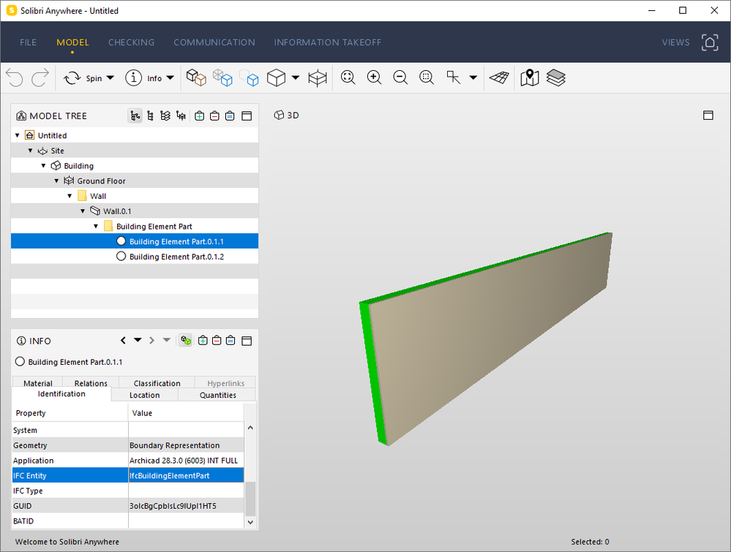This screenshot has width=731, height=552.
Task: Click the VIEWS button in header
Action: (675, 42)
